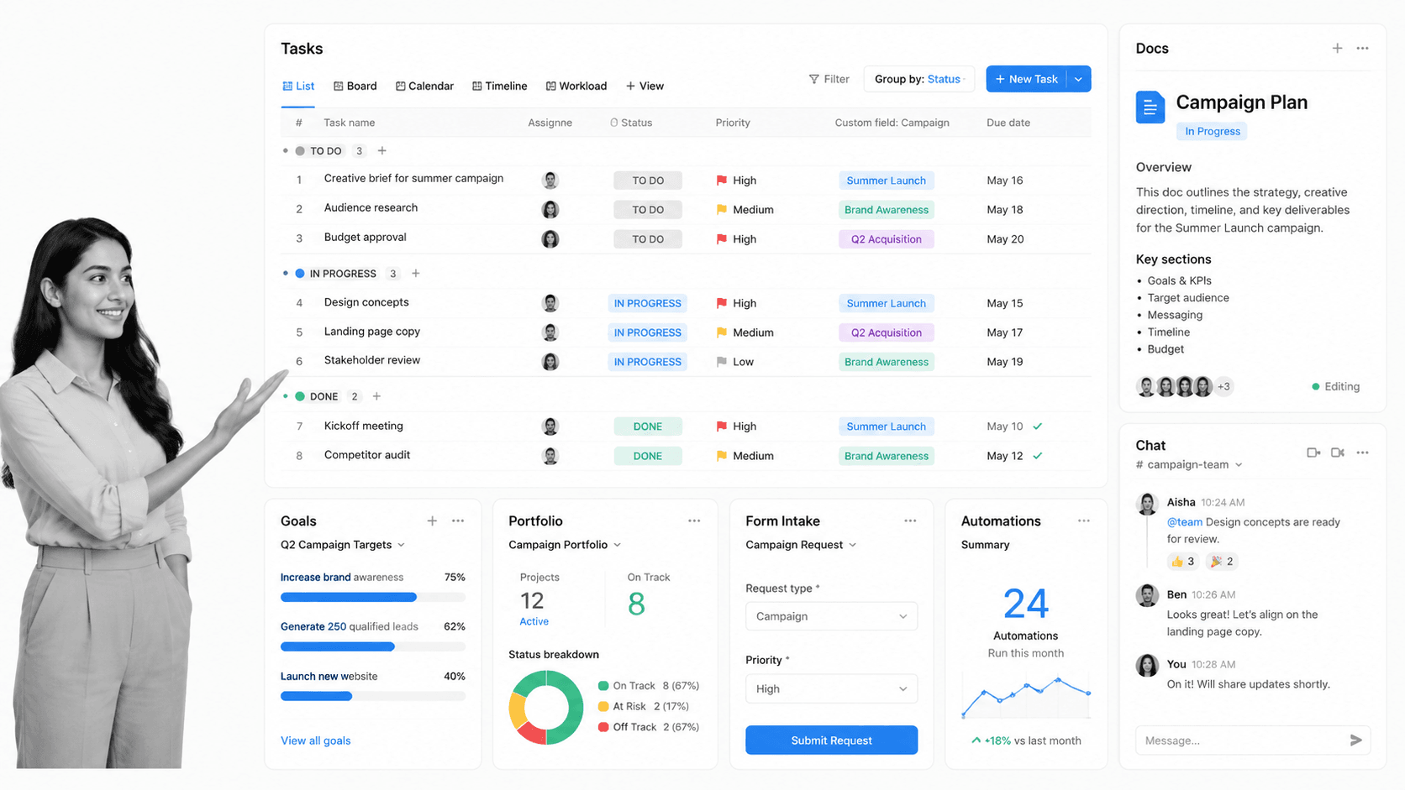This screenshot has width=1405, height=790.
Task: Switch to the Workload view tab
Action: point(576,86)
